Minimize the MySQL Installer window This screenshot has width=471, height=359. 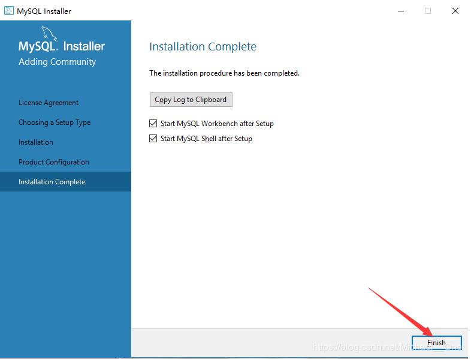(x=401, y=11)
